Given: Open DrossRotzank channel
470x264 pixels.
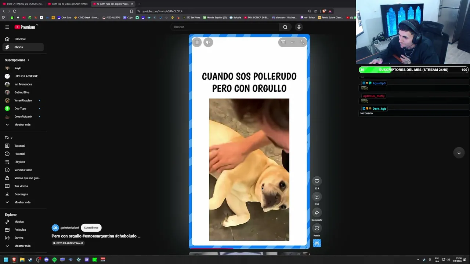Looking at the screenshot, I should 23,117.
